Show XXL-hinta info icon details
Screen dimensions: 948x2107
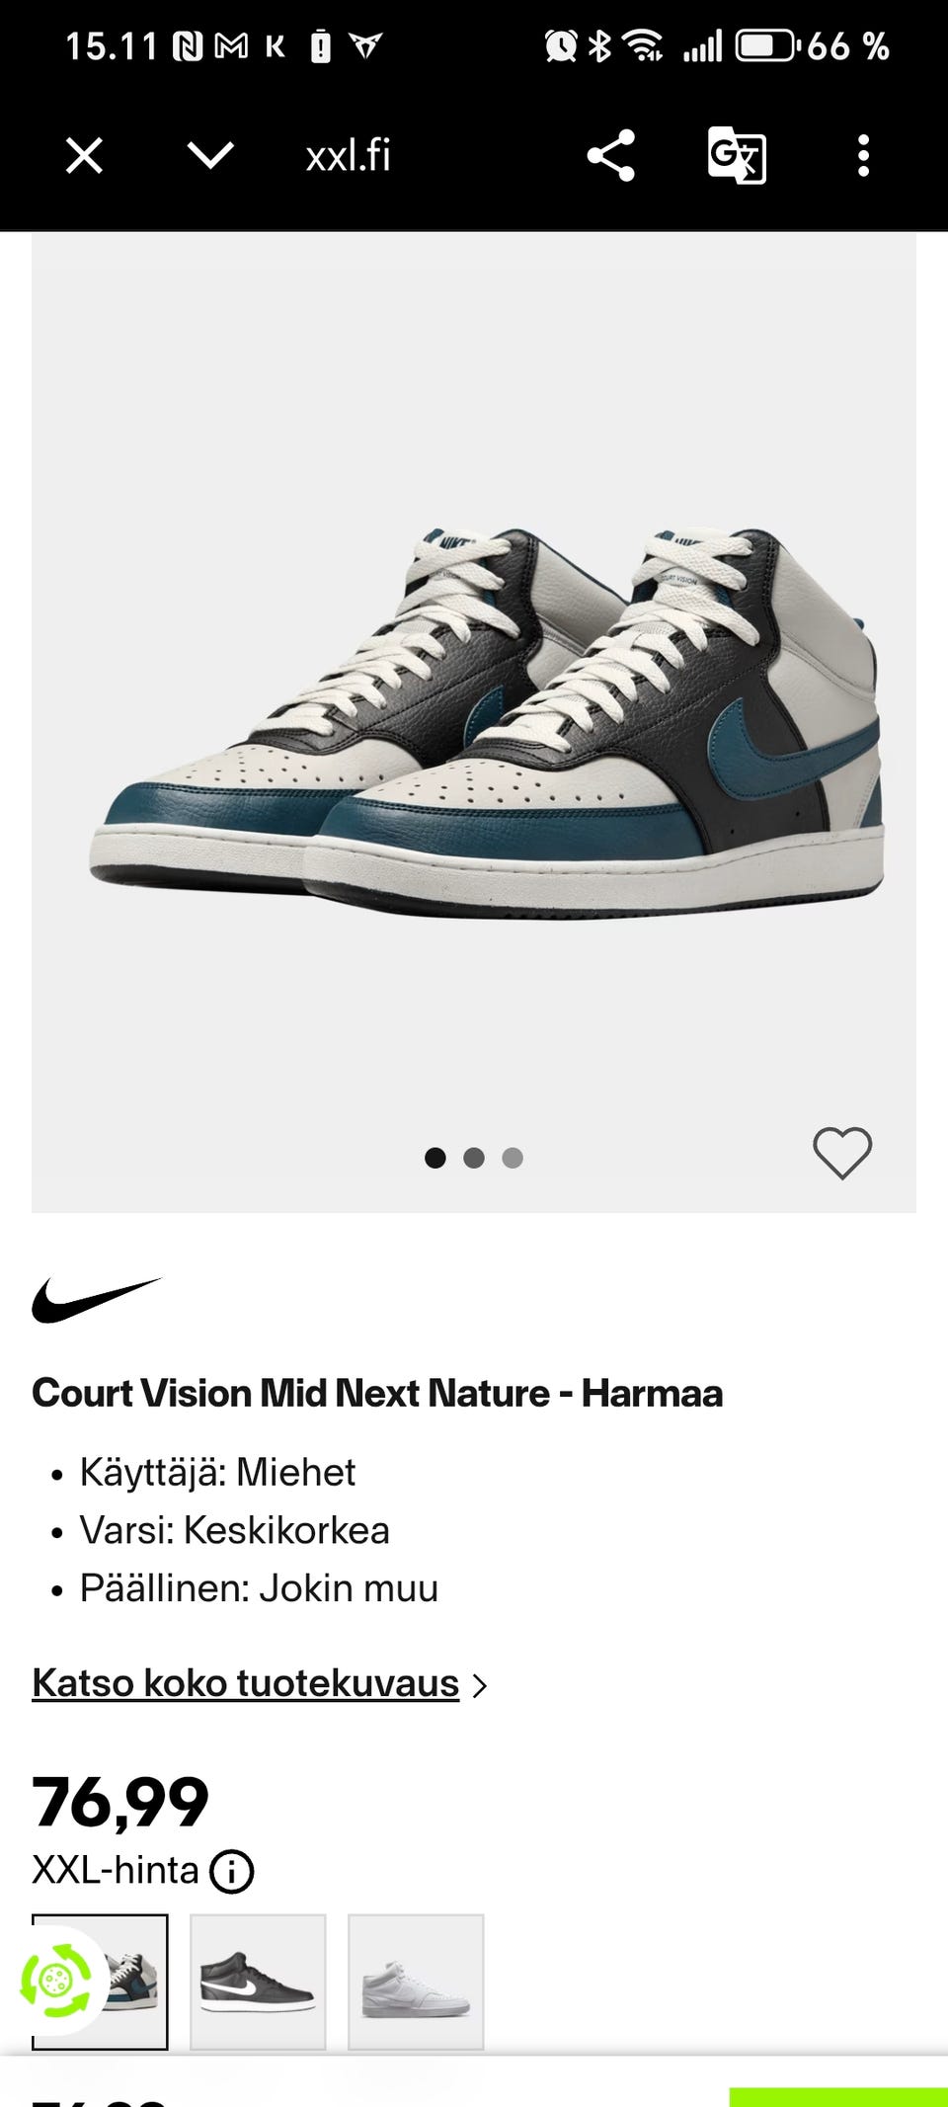233,1872
